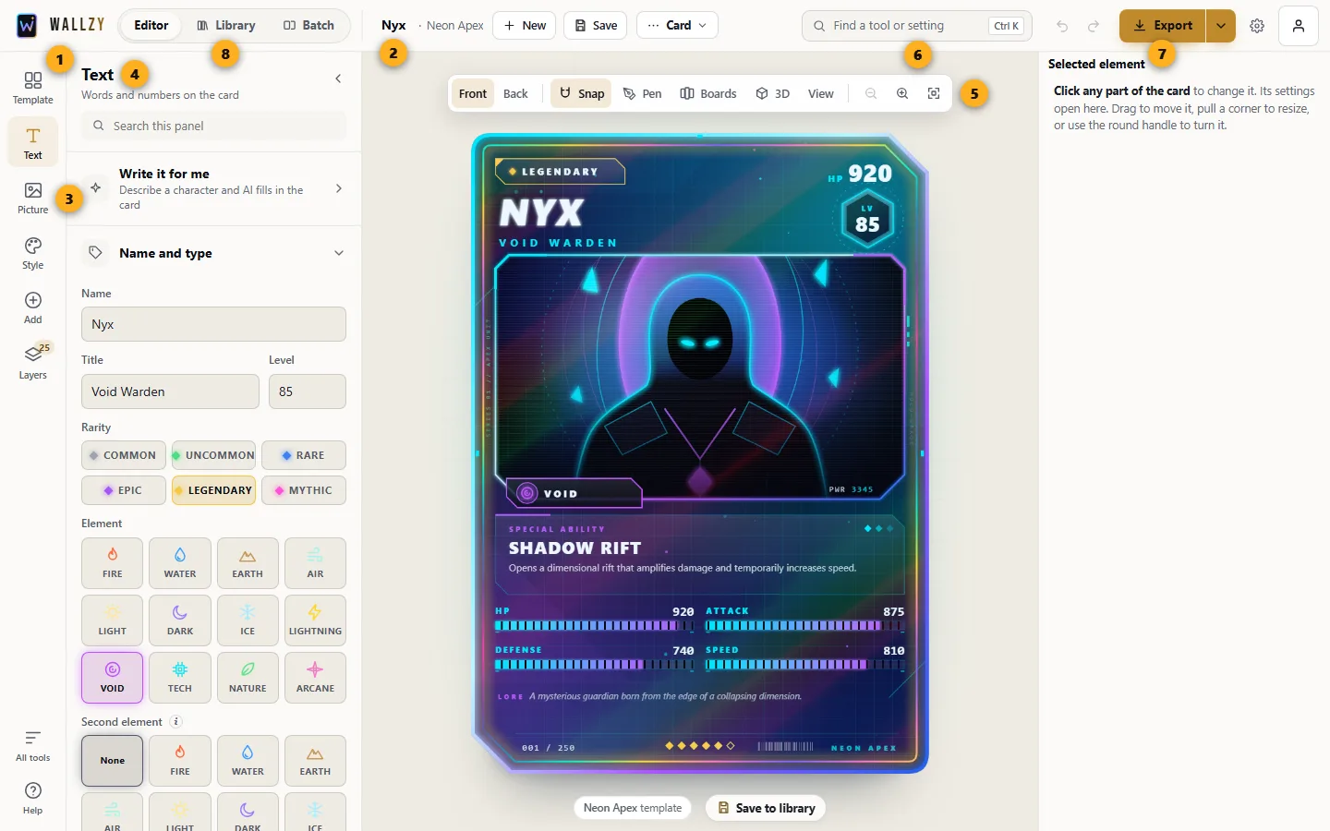Toggle the Snap option
The height and width of the screenshot is (831, 1330).
(x=581, y=93)
